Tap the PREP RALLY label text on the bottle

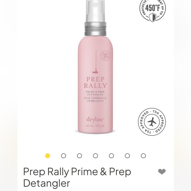click(x=95, y=82)
